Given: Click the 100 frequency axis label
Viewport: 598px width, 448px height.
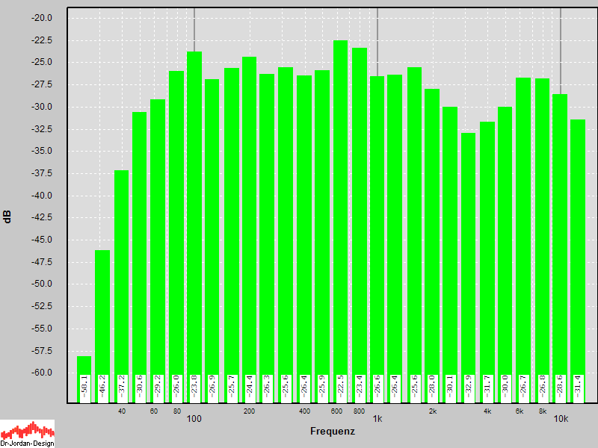Looking at the screenshot, I should coord(194,419).
